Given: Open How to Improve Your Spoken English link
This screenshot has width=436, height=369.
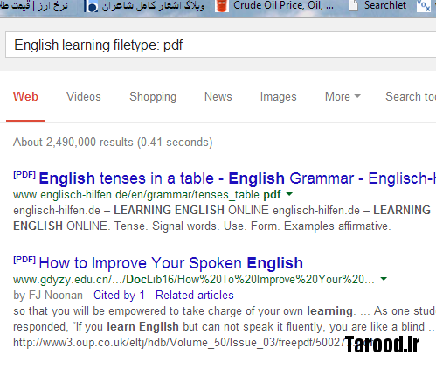Looking at the screenshot, I should coord(171,263).
